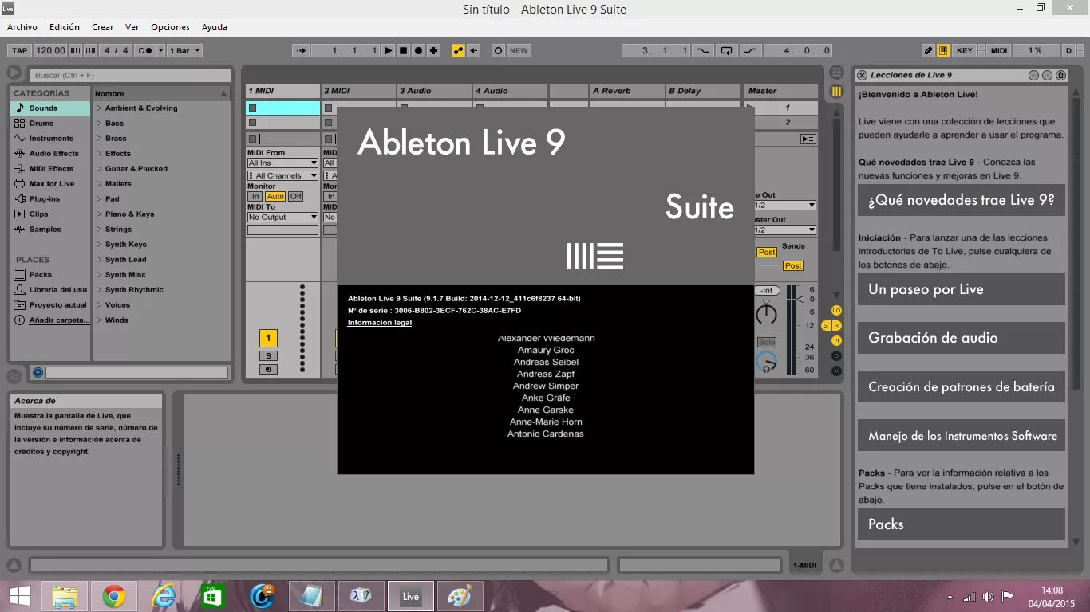
Task: Expand the Winds folder
Action: 99,320
